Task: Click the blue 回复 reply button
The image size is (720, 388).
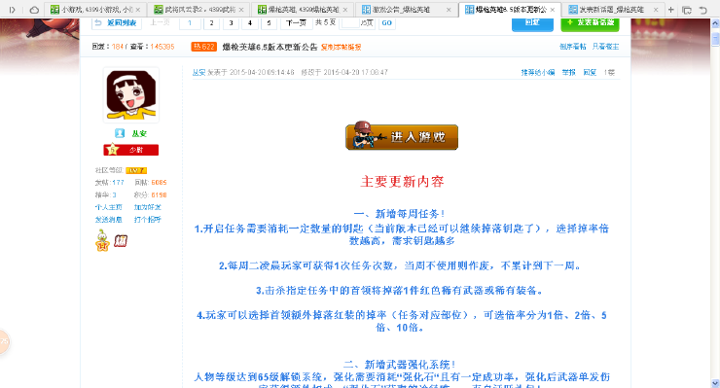Action: pyautogui.click(x=532, y=23)
